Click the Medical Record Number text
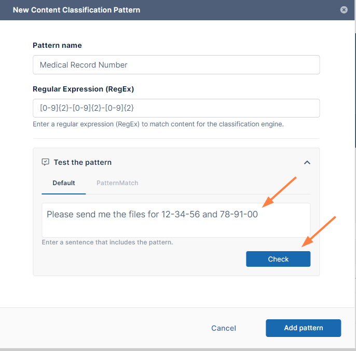This screenshot has width=356, height=351. [x=84, y=65]
